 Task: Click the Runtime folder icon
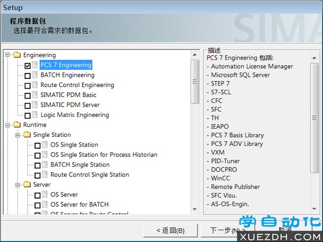(x=17, y=124)
